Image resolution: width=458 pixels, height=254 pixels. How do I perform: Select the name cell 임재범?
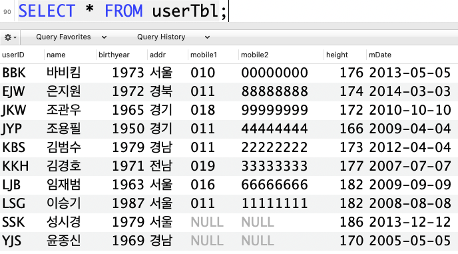(x=63, y=185)
